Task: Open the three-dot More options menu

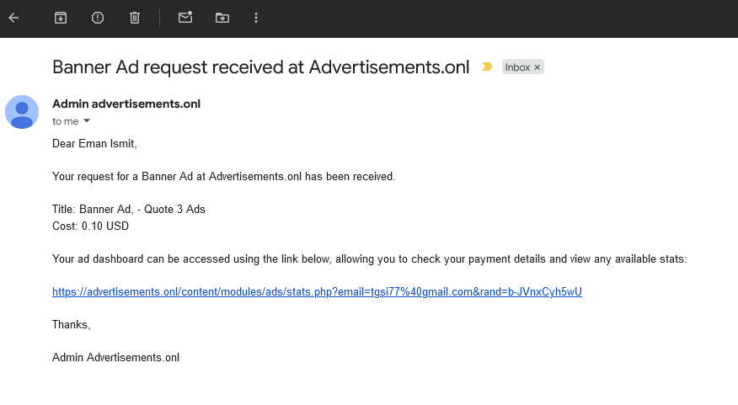Action: point(256,18)
